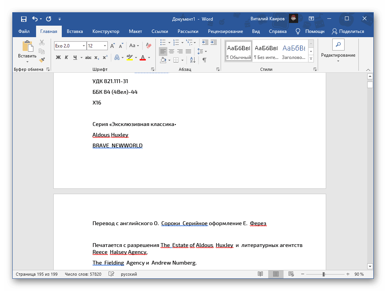
Task: Cut selection with the scissors icon
Action: (42, 43)
